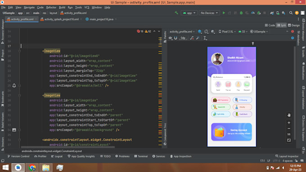The image size is (306, 172).
Task: Open the Search Everywhere magnifier icon
Action: (291, 13)
